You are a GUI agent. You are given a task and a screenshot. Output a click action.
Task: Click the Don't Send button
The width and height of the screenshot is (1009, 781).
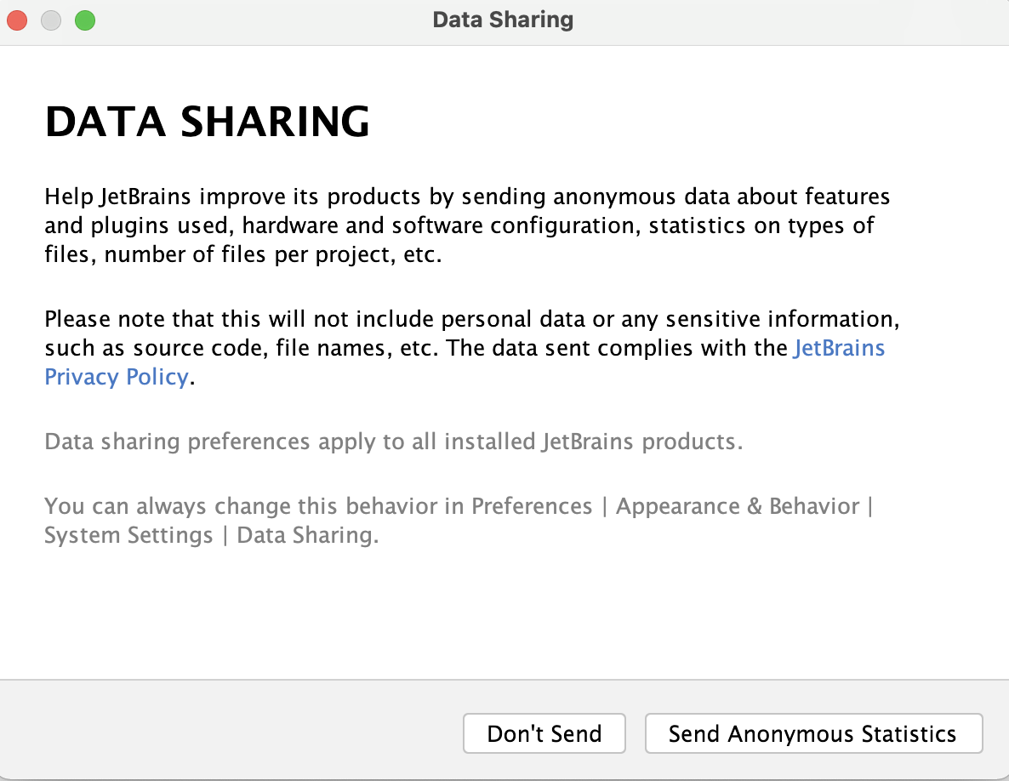click(544, 733)
